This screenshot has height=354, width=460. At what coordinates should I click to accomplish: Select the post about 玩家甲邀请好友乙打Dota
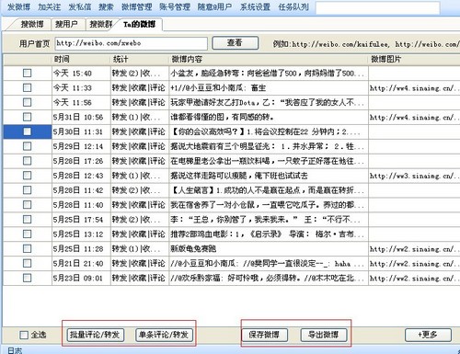[269, 102]
